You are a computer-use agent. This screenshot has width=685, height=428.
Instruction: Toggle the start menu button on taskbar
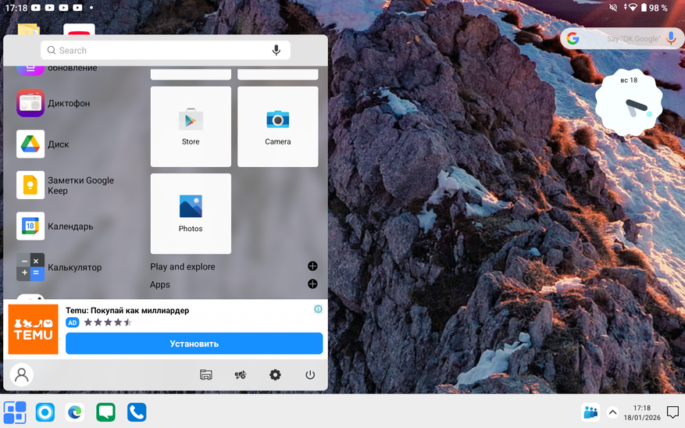click(15, 412)
